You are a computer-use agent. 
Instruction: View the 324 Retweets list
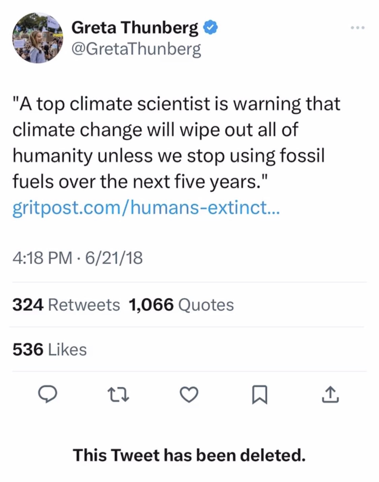tap(66, 305)
